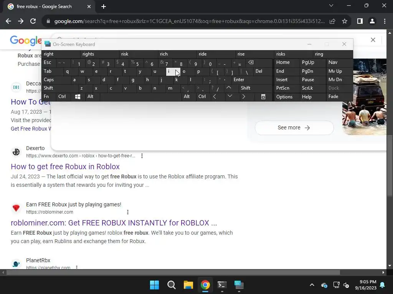Open the Chrome profile icon
The width and height of the screenshot is (393, 294).
point(372,21)
